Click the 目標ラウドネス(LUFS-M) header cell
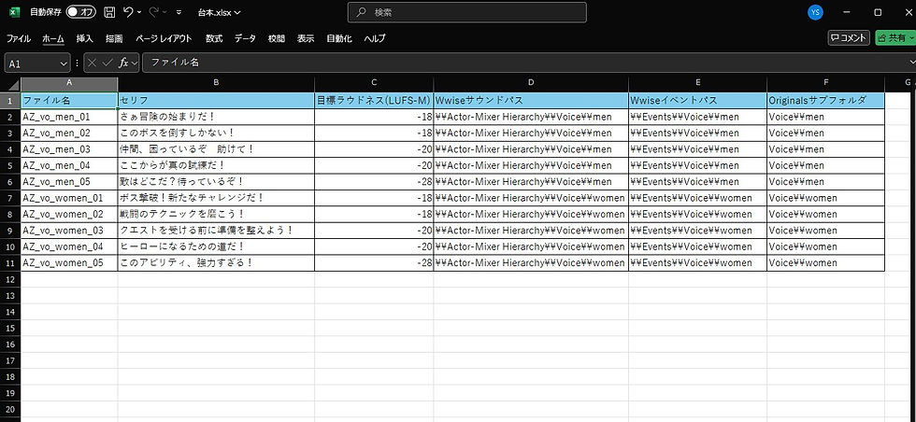The height and width of the screenshot is (422, 916). point(374,101)
